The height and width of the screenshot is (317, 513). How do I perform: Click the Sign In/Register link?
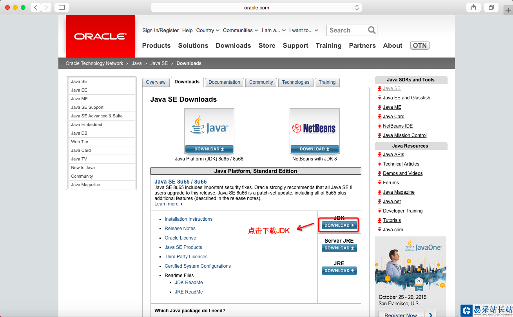point(160,30)
